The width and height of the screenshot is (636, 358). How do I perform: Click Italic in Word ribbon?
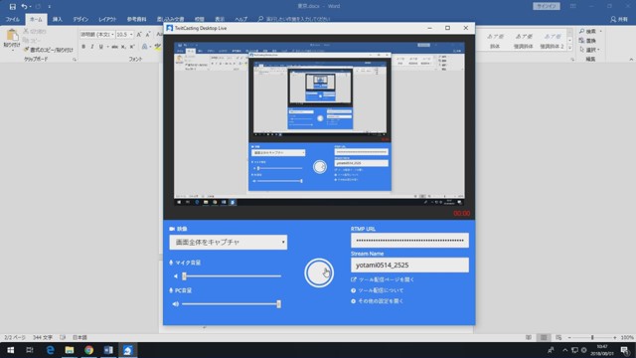point(92,47)
